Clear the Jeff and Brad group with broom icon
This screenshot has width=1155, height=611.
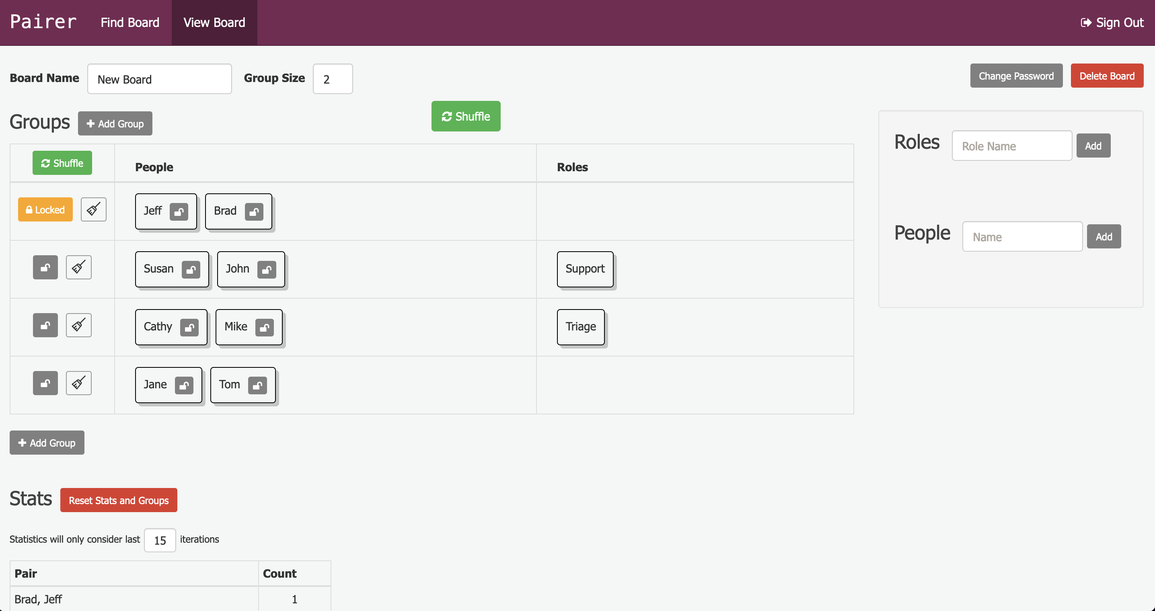pos(93,209)
